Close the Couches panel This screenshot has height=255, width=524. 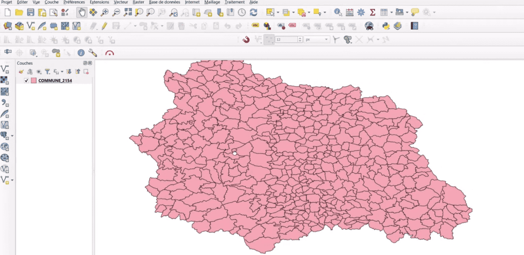pos(90,63)
